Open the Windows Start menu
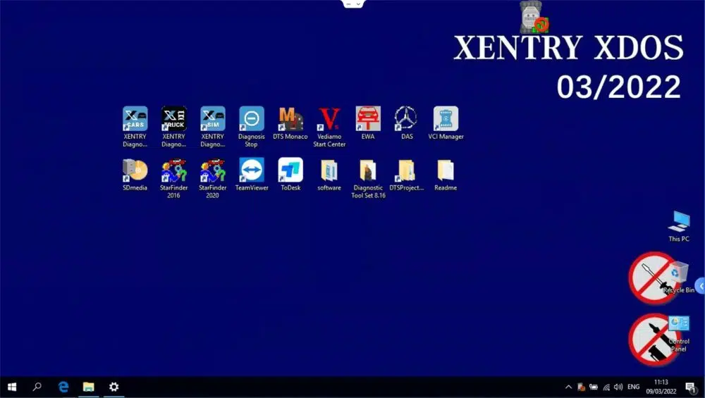Screen dimensions: 705x398 (x=12, y=387)
